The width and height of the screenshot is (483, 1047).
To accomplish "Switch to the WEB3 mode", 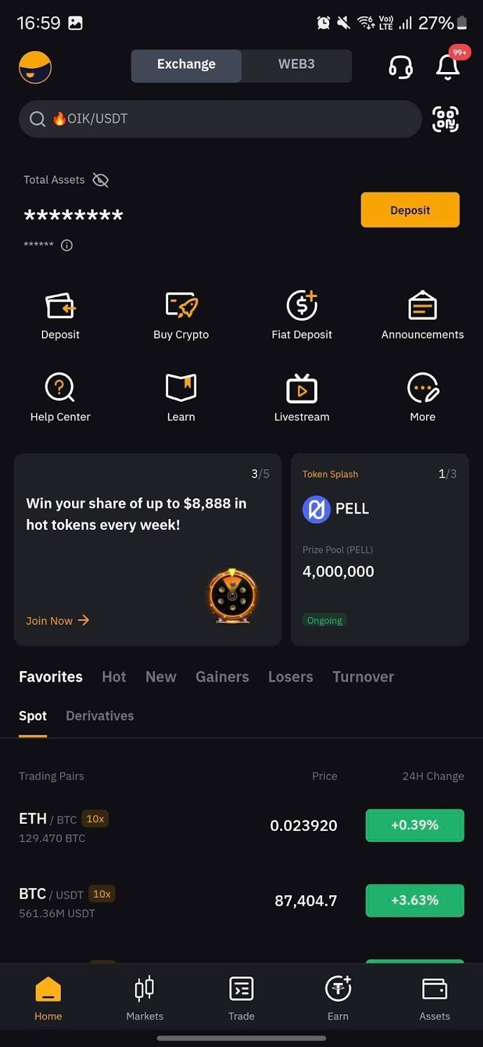I will (x=296, y=65).
